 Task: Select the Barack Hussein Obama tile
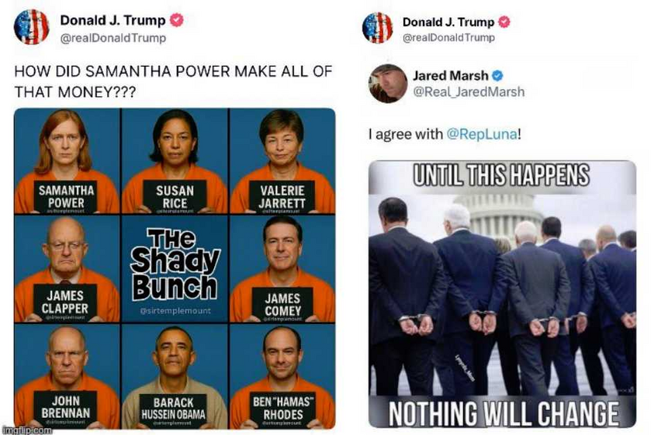tap(175, 376)
